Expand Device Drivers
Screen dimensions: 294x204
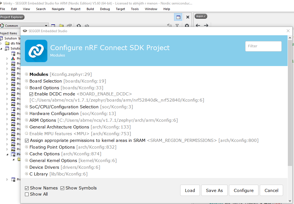pos(27,167)
